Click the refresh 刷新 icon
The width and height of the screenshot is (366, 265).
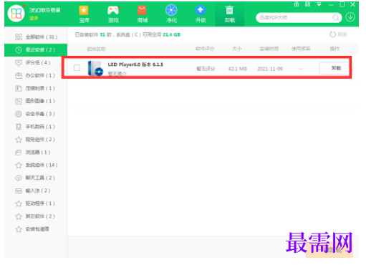pos(332,34)
